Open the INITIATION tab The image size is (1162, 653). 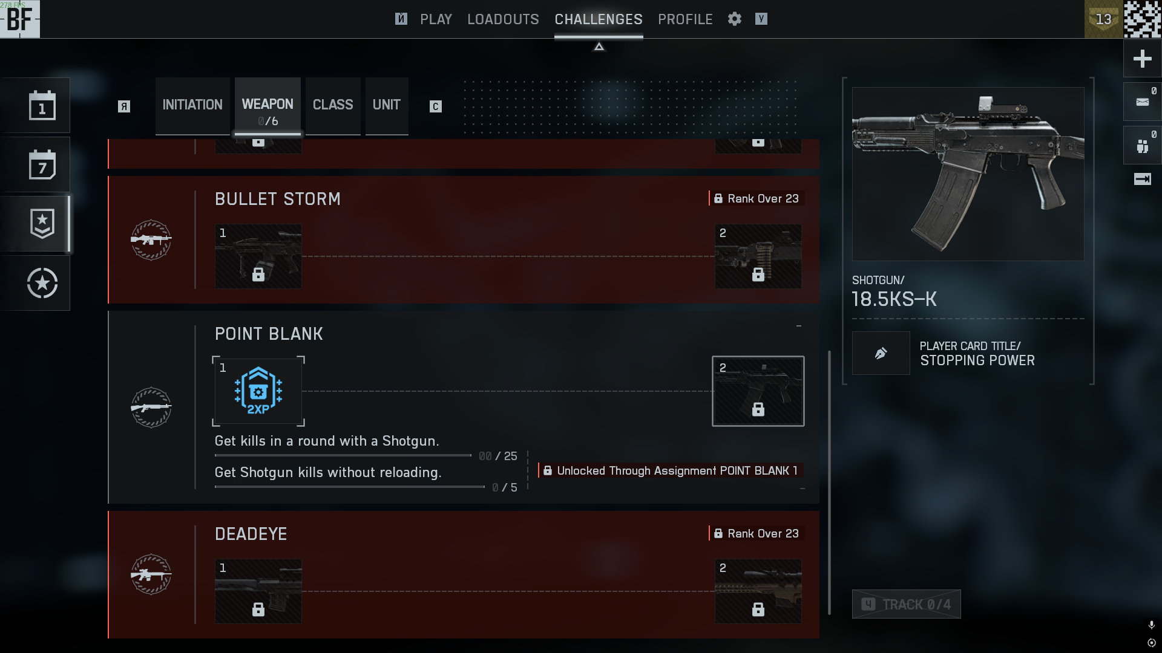192,105
